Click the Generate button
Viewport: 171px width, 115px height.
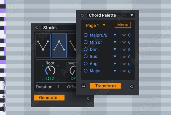tap(49, 97)
